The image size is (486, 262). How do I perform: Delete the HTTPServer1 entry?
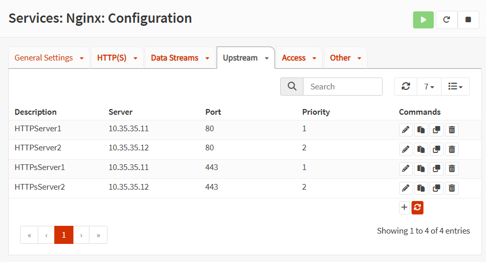pos(452,130)
